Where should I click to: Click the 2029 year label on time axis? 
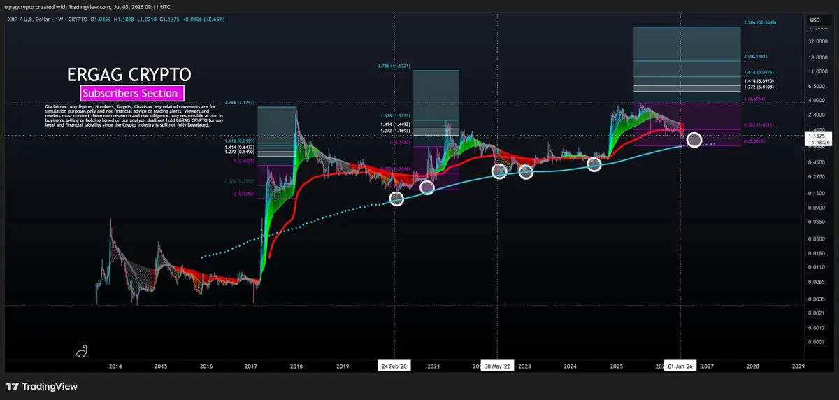pyautogui.click(x=798, y=366)
